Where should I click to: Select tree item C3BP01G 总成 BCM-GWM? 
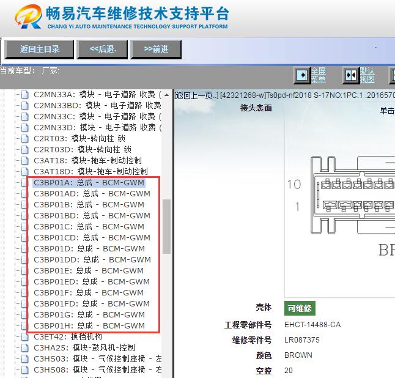(x=89, y=315)
